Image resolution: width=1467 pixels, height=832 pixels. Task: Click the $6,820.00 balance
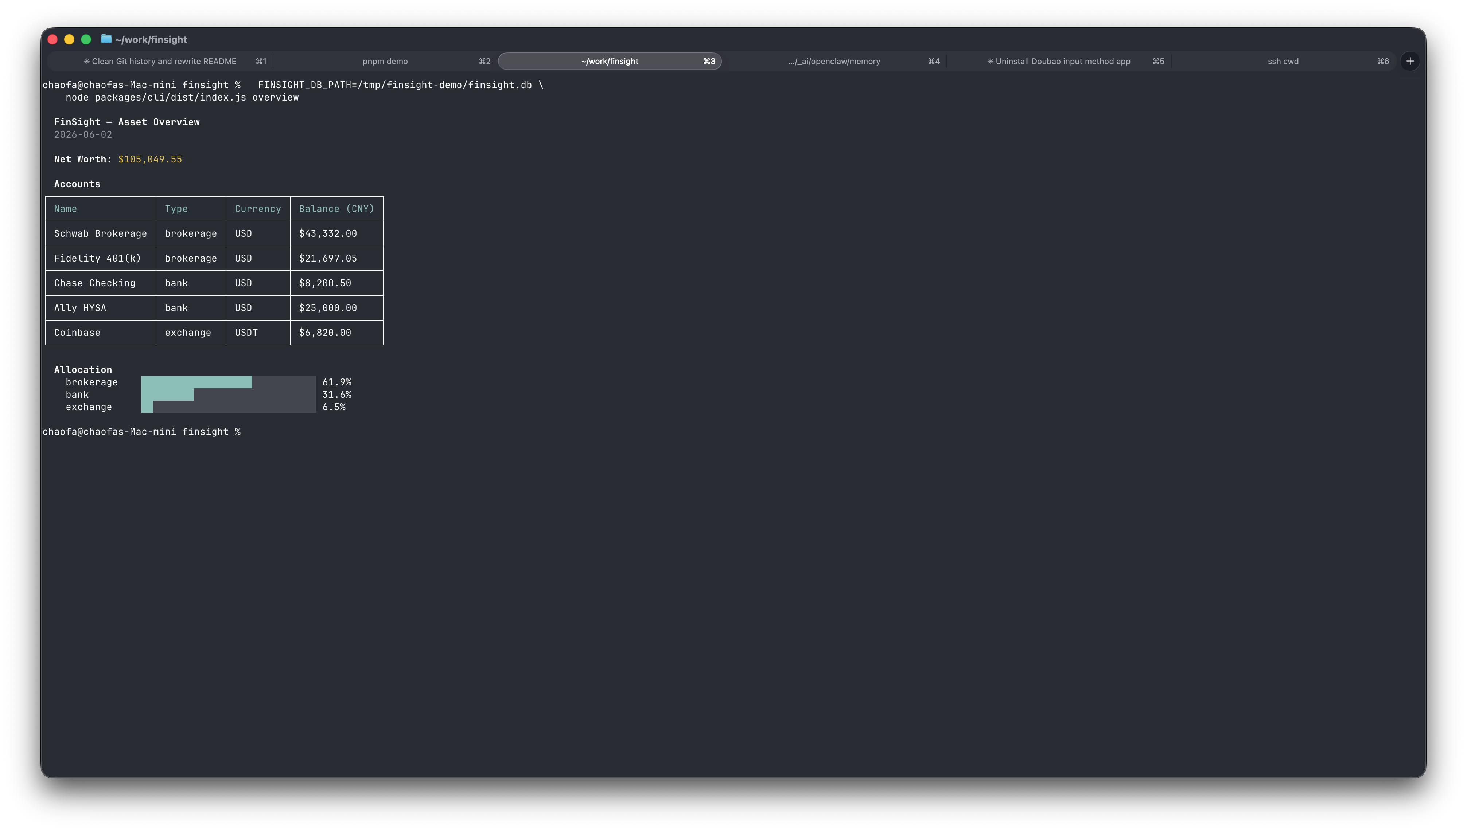(x=325, y=333)
